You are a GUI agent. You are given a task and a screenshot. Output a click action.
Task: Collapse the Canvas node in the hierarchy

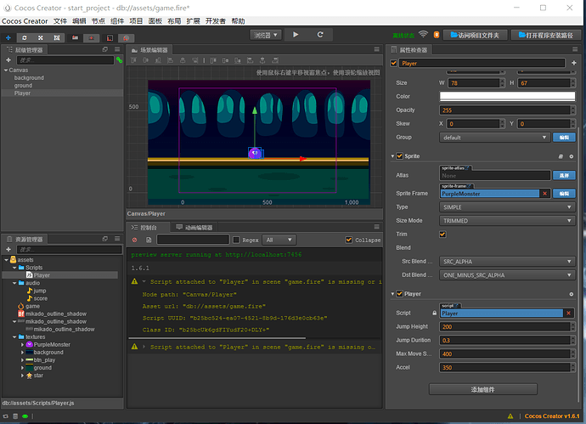point(5,70)
